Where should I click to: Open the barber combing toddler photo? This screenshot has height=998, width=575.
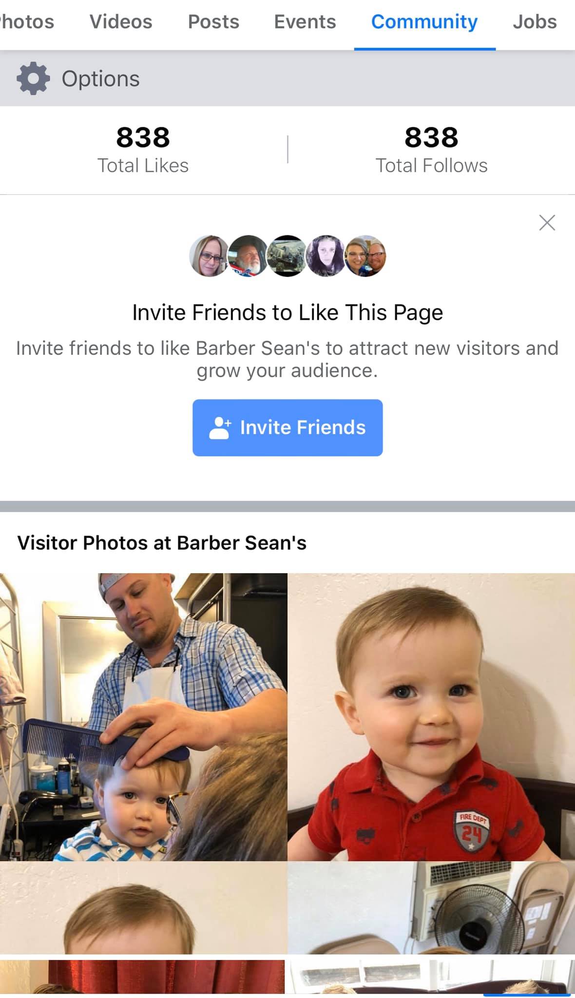pyautogui.click(x=143, y=717)
